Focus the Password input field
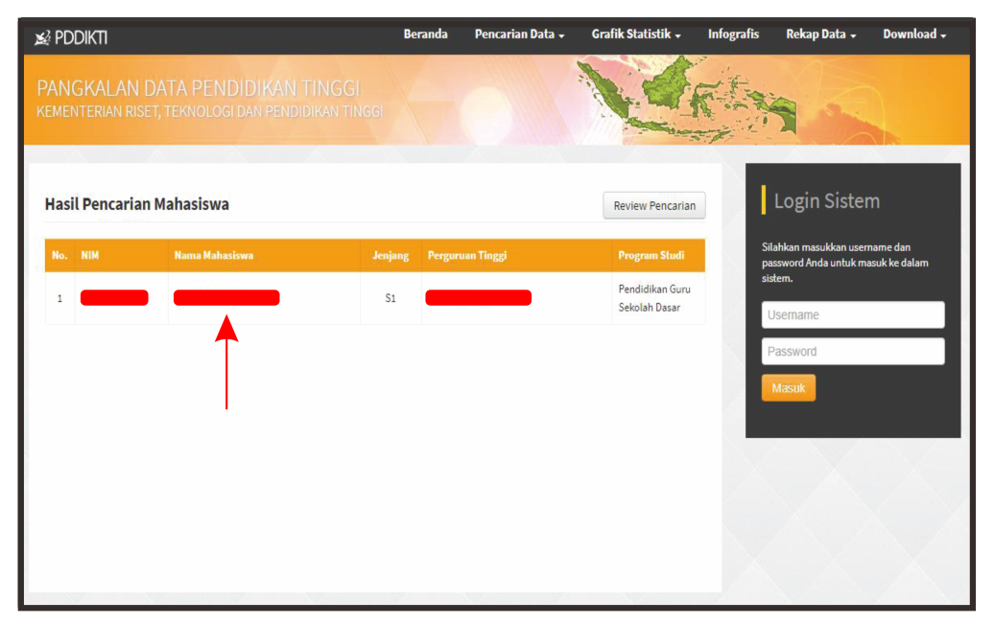Screen dimensions: 994x625 coord(853,352)
